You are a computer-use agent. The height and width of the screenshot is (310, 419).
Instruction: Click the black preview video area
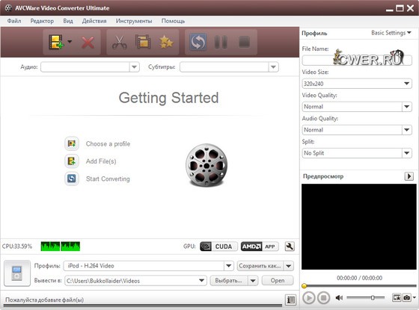click(x=359, y=226)
